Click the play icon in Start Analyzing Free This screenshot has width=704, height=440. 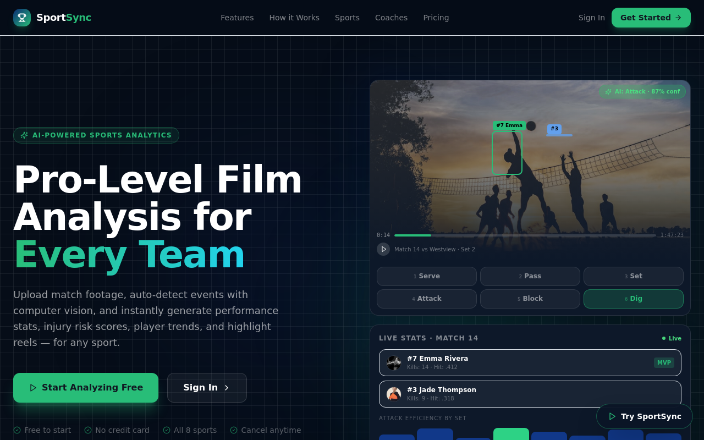[33, 388]
